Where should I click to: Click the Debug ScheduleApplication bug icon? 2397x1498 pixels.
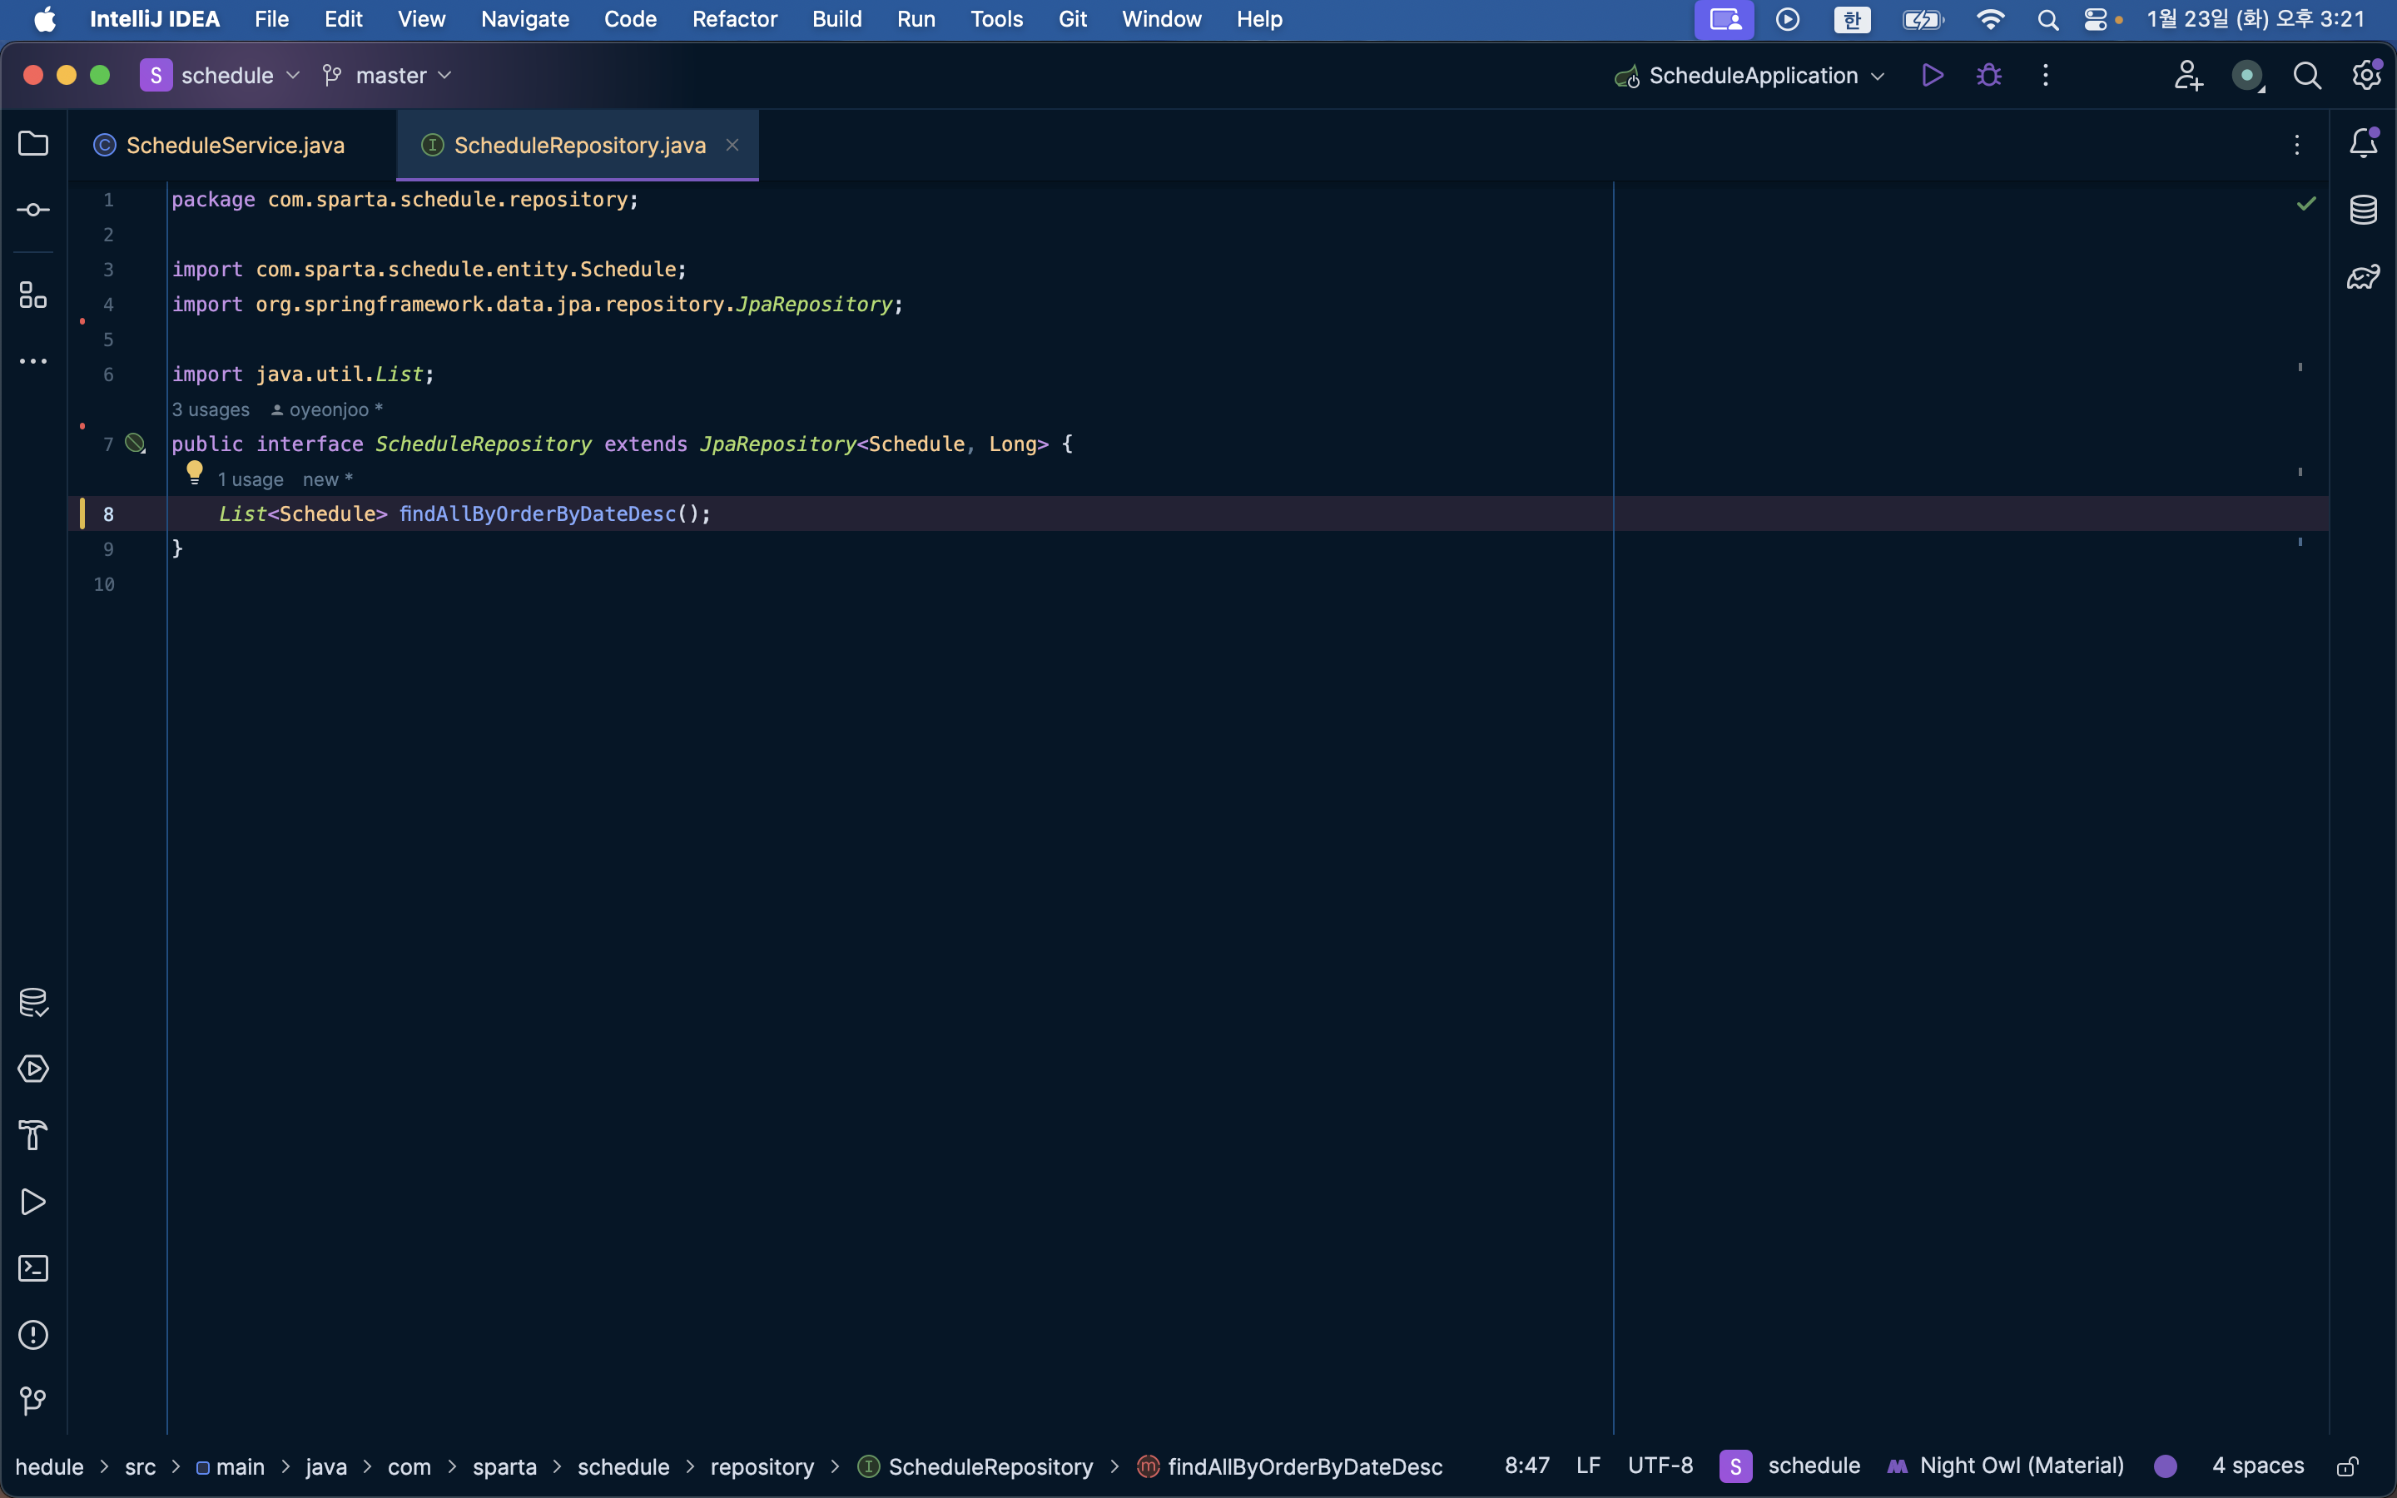1988,75
